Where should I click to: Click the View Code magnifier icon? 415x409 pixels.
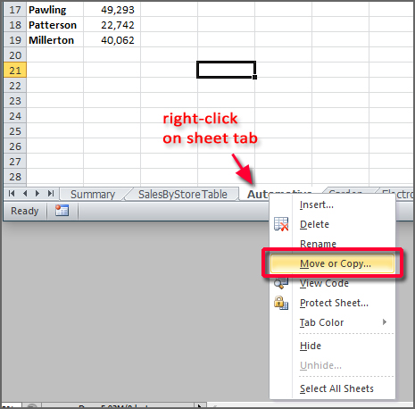click(x=281, y=284)
